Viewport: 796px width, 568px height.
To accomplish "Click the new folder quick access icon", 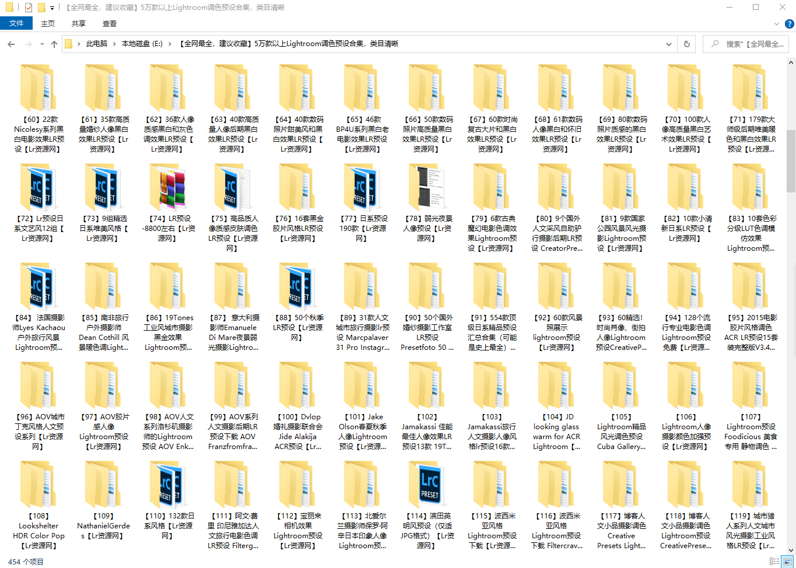I will click(x=41, y=8).
